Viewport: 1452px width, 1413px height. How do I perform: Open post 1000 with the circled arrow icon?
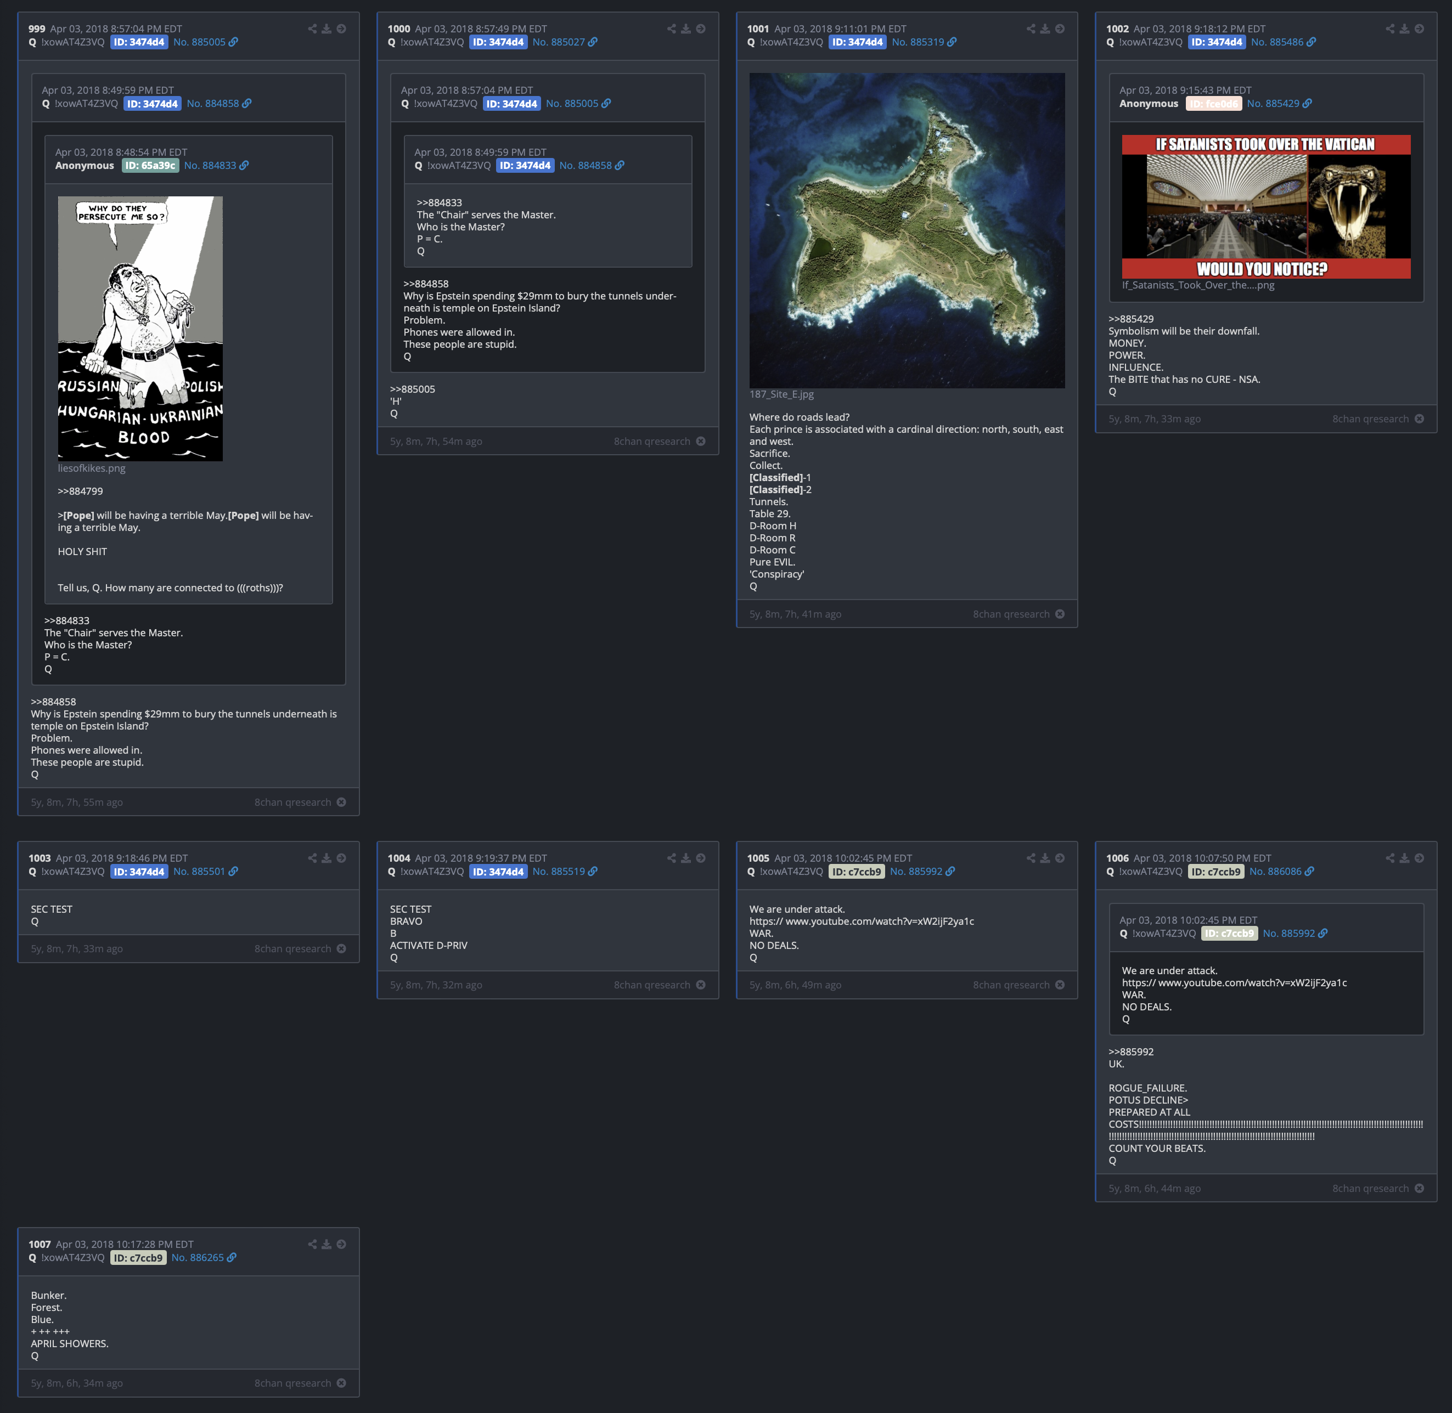pyautogui.click(x=701, y=29)
